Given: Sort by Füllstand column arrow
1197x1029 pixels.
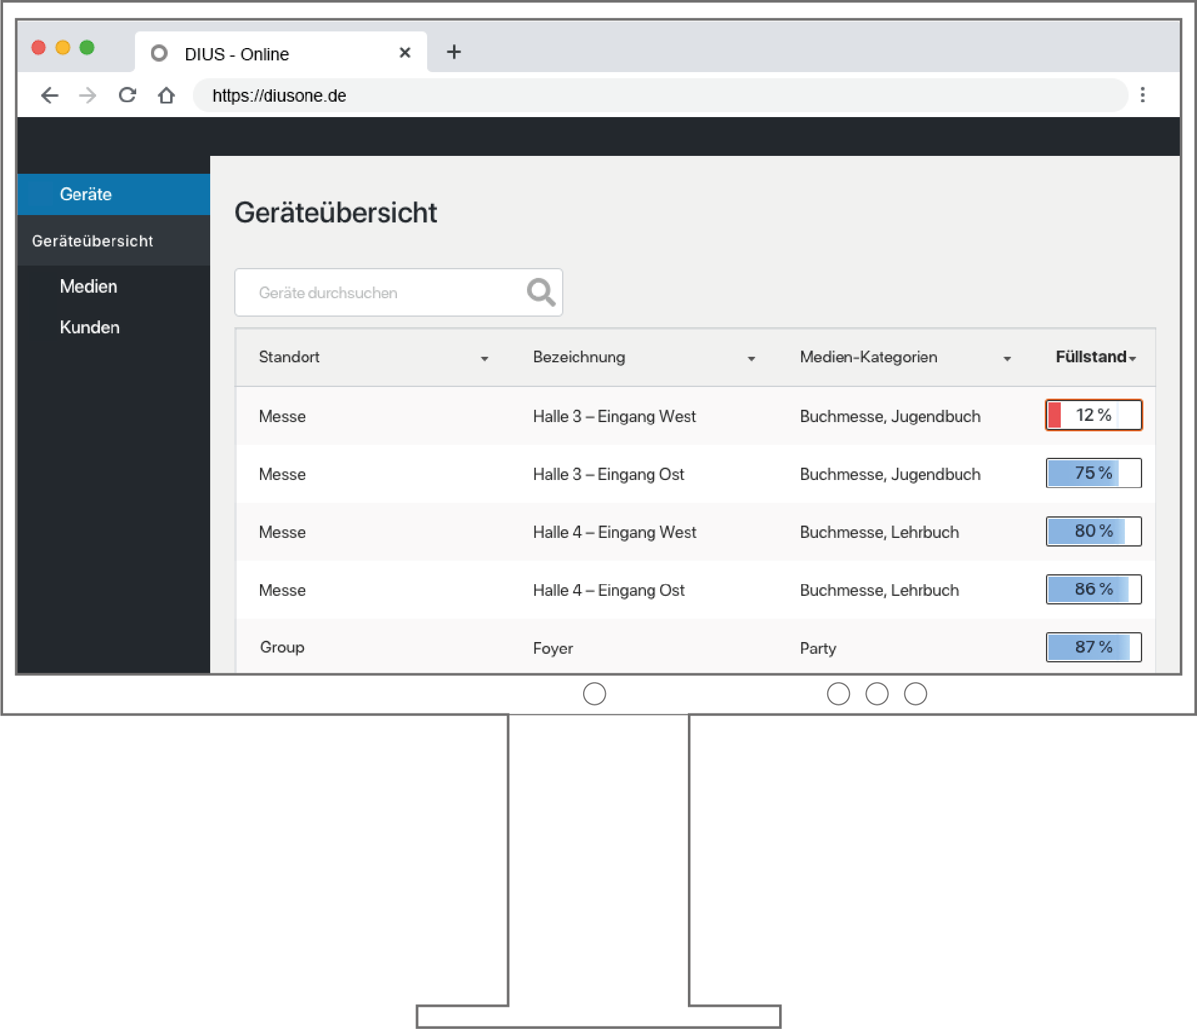Looking at the screenshot, I should coord(1133,359).
